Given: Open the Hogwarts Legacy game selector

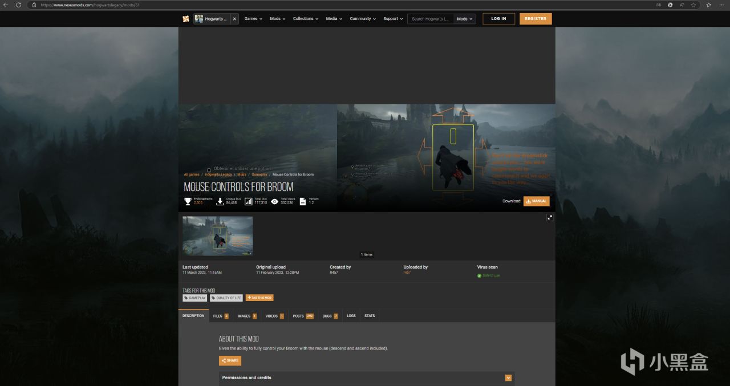Looking at the screenshot, I should pos(211,19).
